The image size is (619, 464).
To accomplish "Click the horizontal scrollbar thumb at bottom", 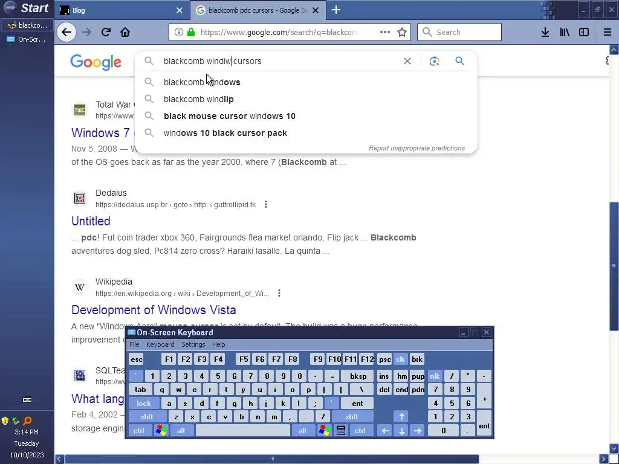I will coord(271,459).
